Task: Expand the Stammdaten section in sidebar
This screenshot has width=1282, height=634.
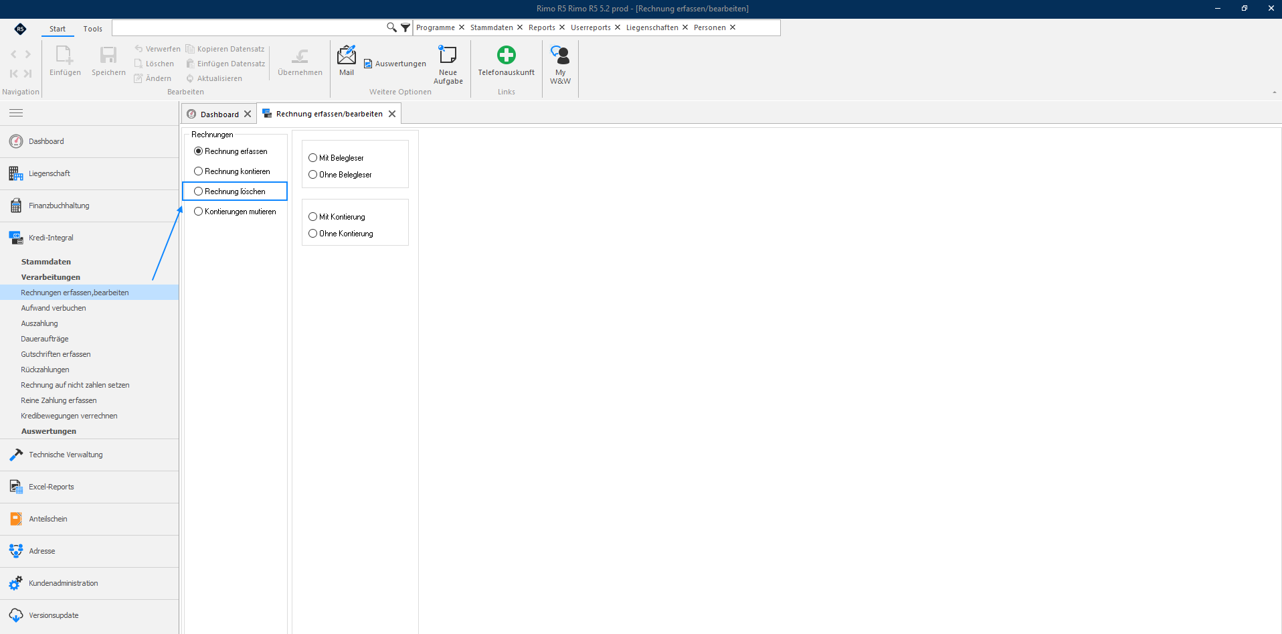Action: [x=46, y=262]
